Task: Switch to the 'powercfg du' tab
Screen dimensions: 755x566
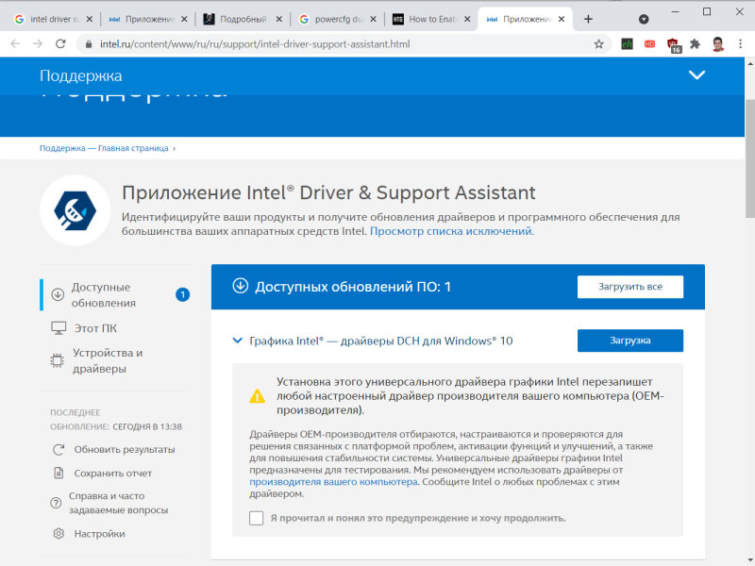Action: pyautogui.click(x=337, y=19)
